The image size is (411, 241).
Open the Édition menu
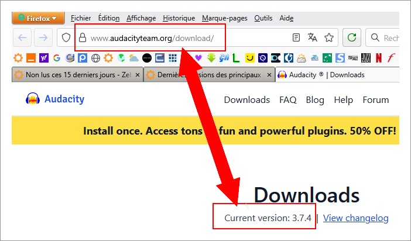109,18
